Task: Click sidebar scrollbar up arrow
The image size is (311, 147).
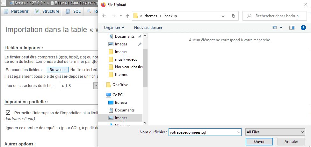Action: tap(145, 36)
